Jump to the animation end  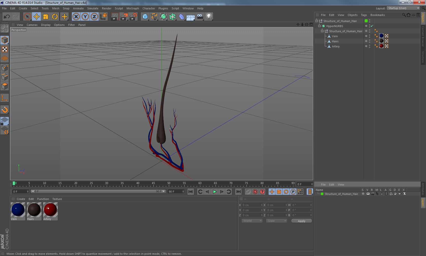(238, 192)
